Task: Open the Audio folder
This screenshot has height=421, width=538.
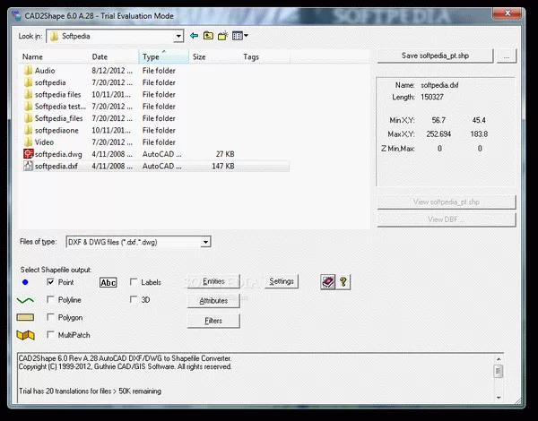Action: [44, 70]
